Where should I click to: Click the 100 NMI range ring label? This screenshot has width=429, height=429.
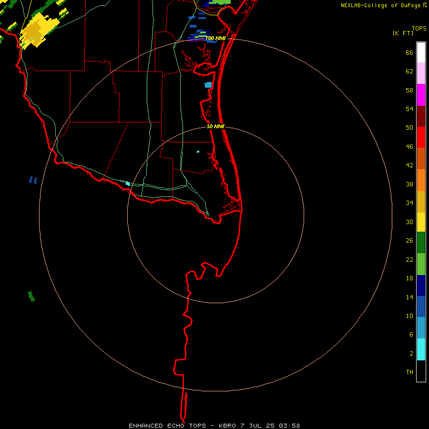tap(215, 39)
